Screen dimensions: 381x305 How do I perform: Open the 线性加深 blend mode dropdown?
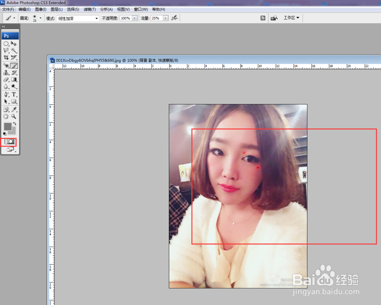[78, 18]
